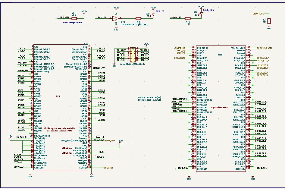
Task: Click the PCIE_CLK_nREQ hierarchical label
Action: pyautogui.click(x=264, y=48)
